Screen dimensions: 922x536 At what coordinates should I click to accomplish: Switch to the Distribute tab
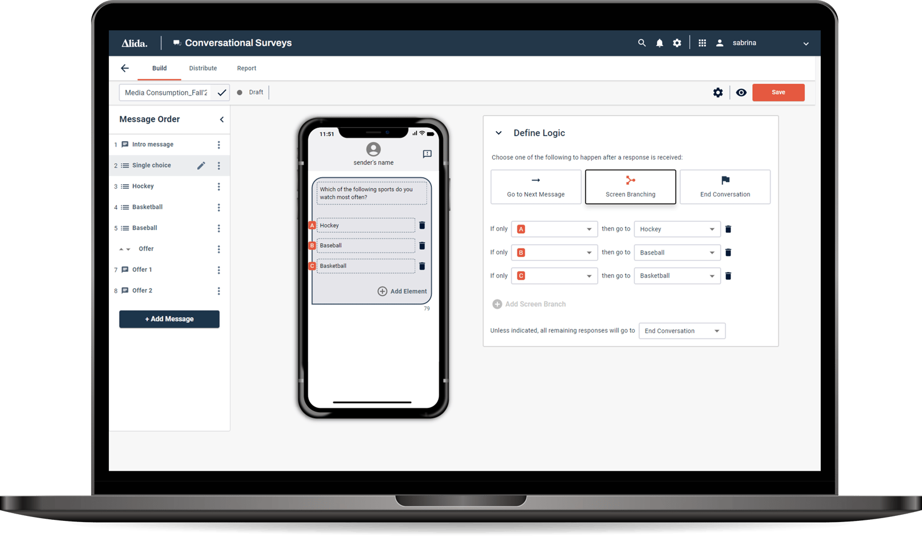tap(203, 68)
